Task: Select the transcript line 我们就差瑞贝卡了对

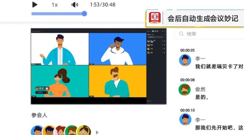Action: [x=219, y=66]
